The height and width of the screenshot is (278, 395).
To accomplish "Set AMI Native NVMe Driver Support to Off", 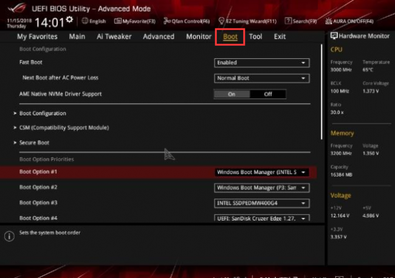I will pyautogui.click(x=268, y=94).
